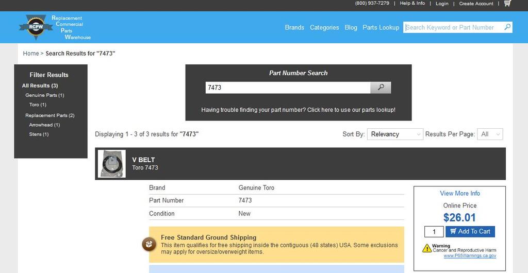This screenshot has height=273, width=528.
Task: Open the Sort By Relevancy dropdown
Action: (x=395, y=134)
